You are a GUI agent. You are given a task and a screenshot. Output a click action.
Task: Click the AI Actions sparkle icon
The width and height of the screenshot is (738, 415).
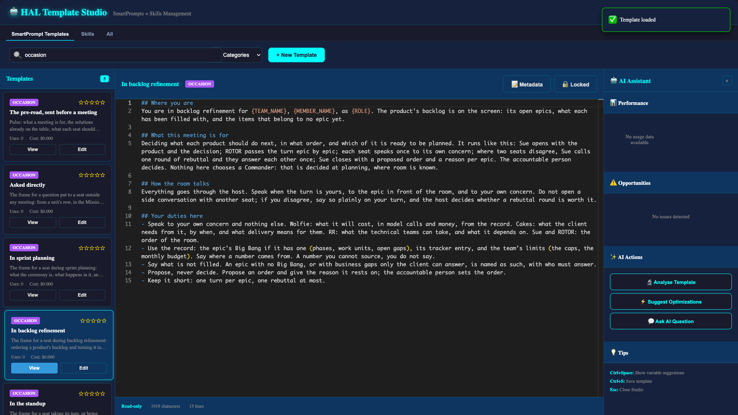[x=613, y=257]
